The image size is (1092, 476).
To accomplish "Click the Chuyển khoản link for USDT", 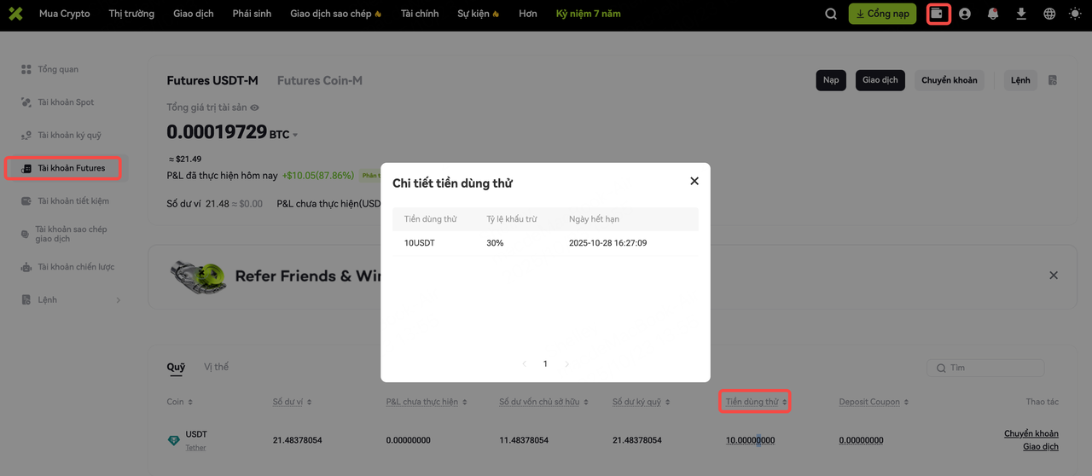I will (x=1031, y=433).
